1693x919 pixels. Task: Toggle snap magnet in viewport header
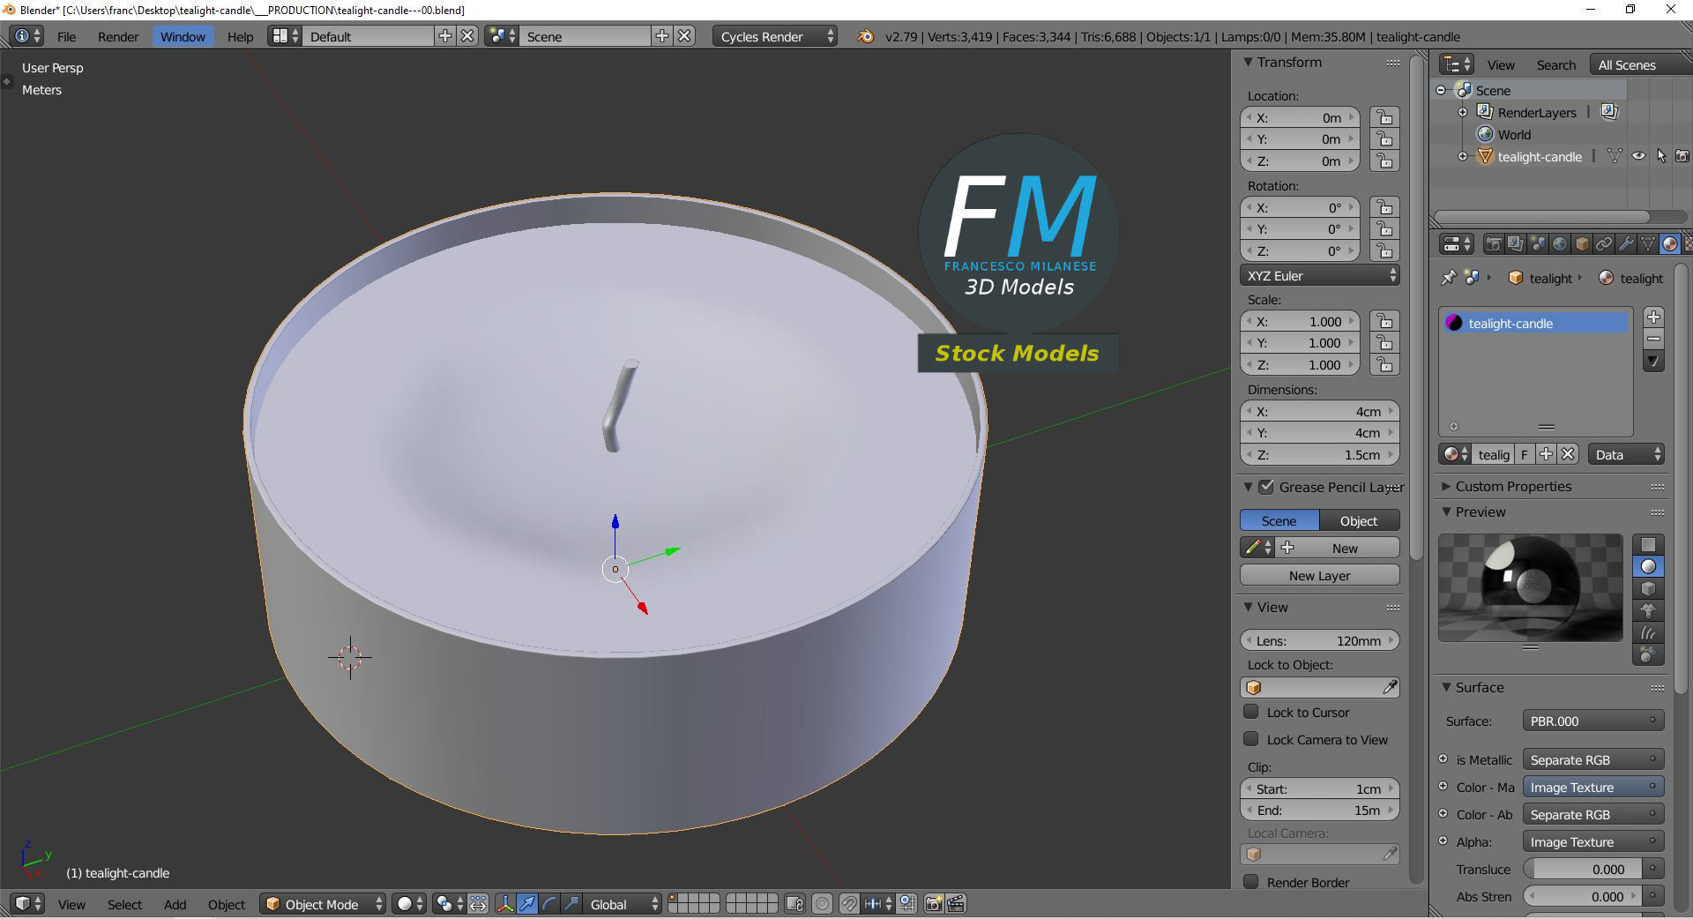click(x=848, y=904)
